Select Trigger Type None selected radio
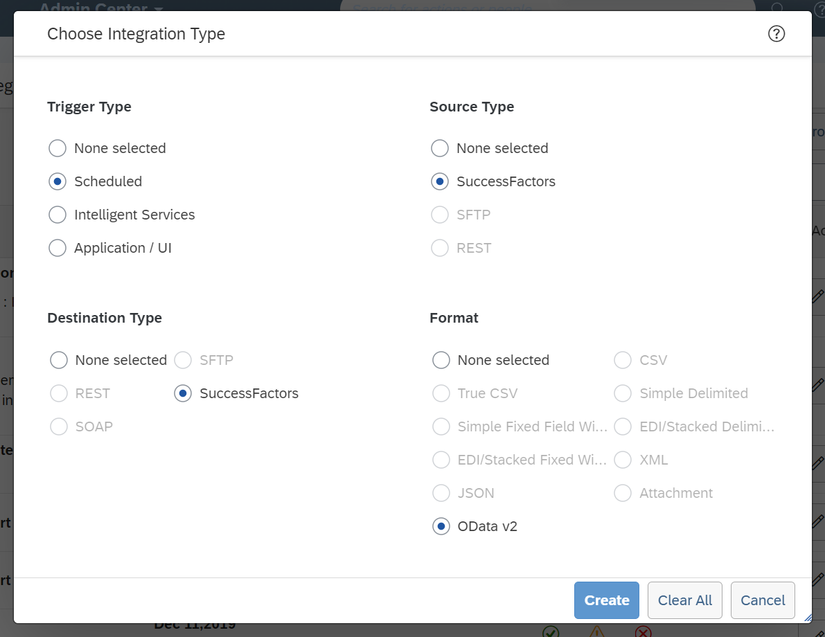Image resolution: width=825 pixels, height=637 pixels. click(57, 148)
